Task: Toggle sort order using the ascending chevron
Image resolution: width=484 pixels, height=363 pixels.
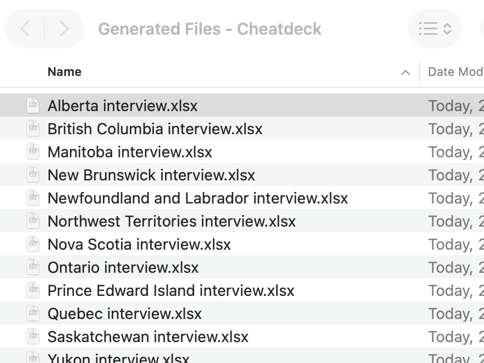Action: (405, 73)
